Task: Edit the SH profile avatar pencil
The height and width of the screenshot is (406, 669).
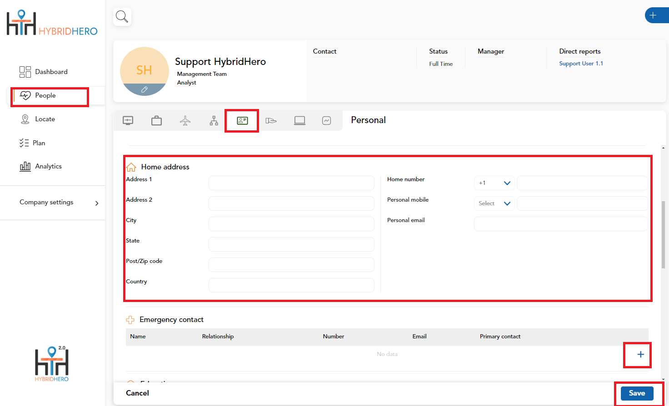Action: (x=145, y=89)
